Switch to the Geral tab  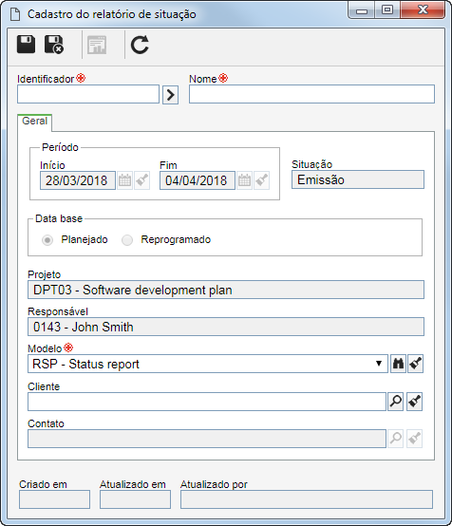click(x=34, y=122)
